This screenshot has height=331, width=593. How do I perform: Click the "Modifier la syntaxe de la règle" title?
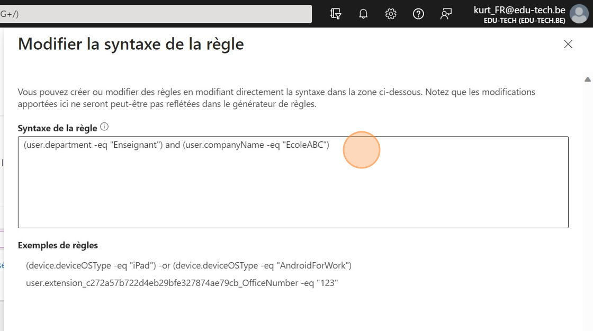131,44
